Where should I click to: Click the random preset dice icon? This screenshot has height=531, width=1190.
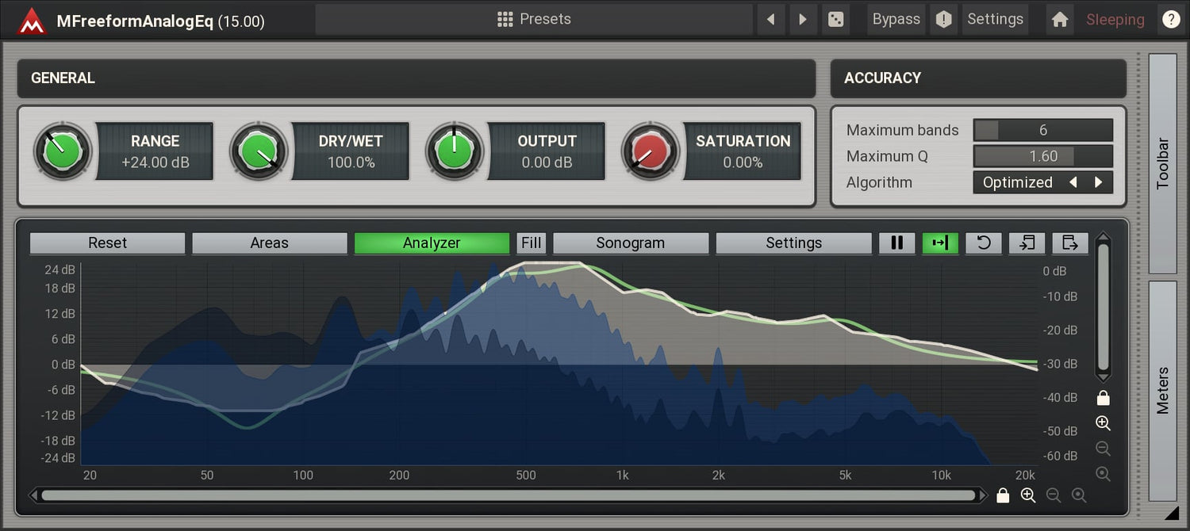coord(835,20)
